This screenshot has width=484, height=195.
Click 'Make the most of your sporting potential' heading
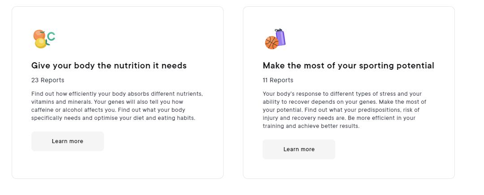pyautogui.click(x=348, y=66)
